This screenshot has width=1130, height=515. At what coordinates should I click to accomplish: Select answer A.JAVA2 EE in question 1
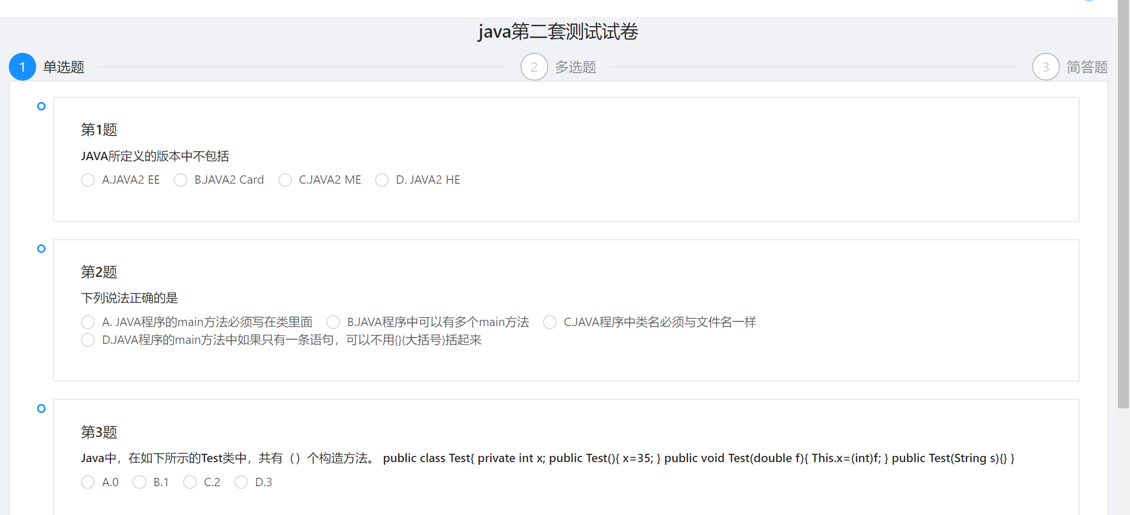[88, 180]
